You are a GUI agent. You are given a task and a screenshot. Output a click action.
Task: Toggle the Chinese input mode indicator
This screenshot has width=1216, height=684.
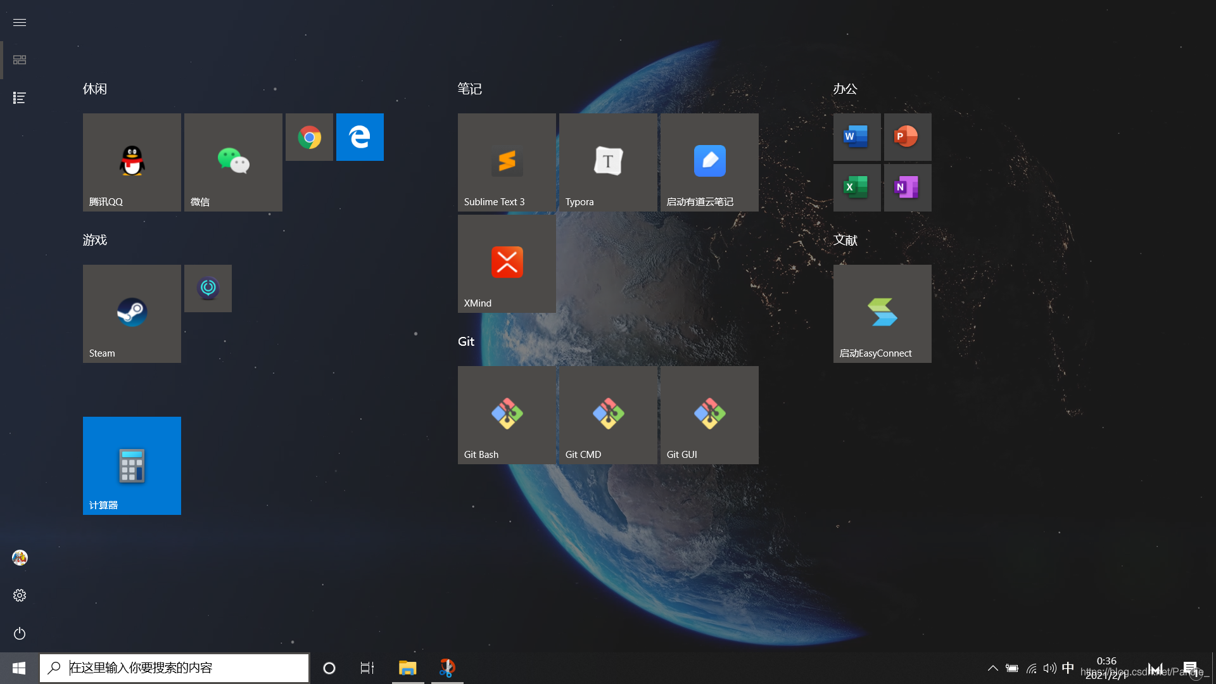1068,668
